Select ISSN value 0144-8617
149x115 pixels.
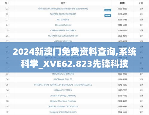coord(122,30)
